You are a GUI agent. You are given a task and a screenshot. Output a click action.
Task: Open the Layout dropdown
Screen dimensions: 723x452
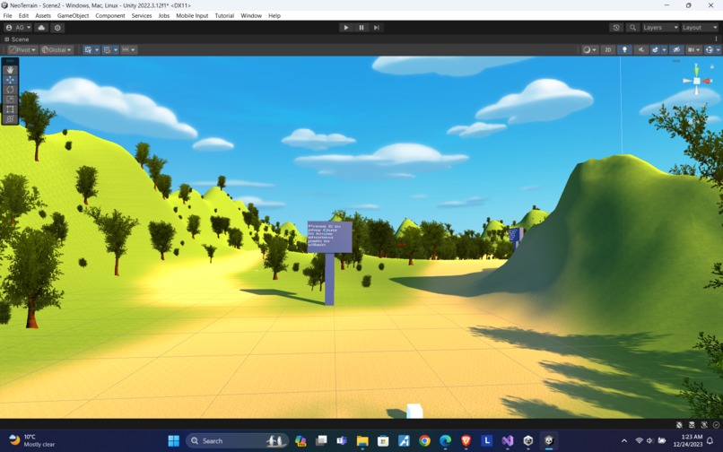click(x=700, y=28)
